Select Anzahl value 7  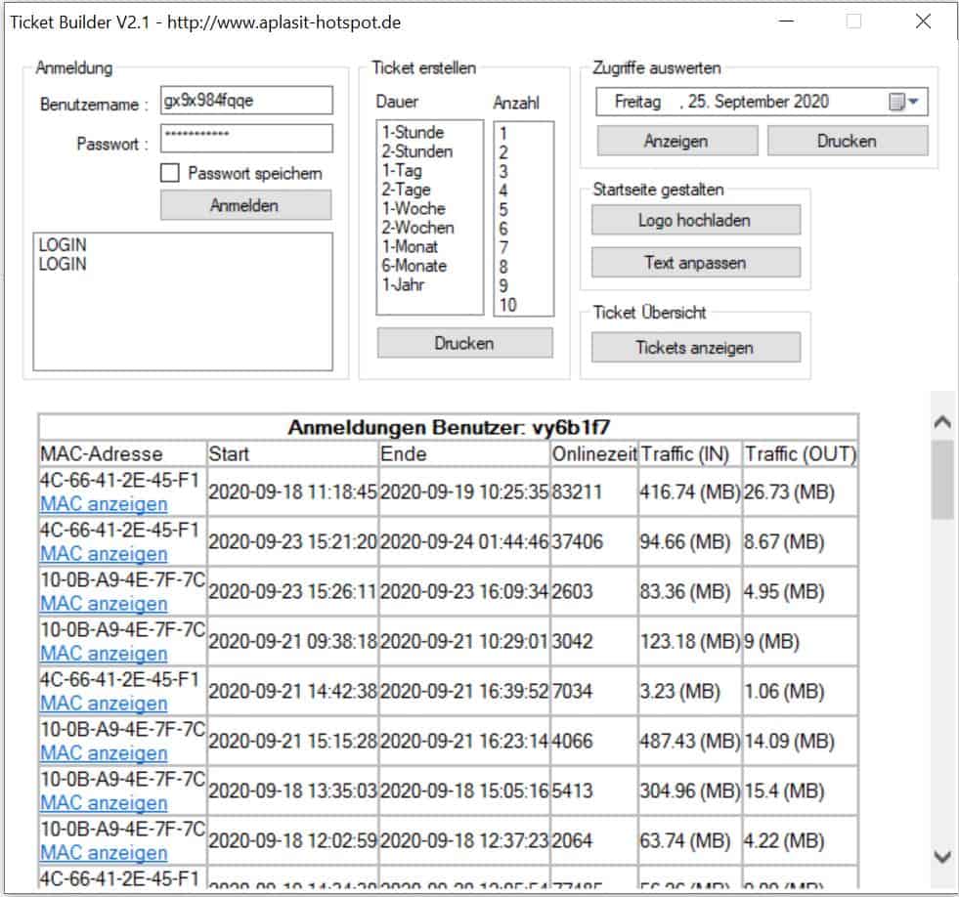click(502, 247)
